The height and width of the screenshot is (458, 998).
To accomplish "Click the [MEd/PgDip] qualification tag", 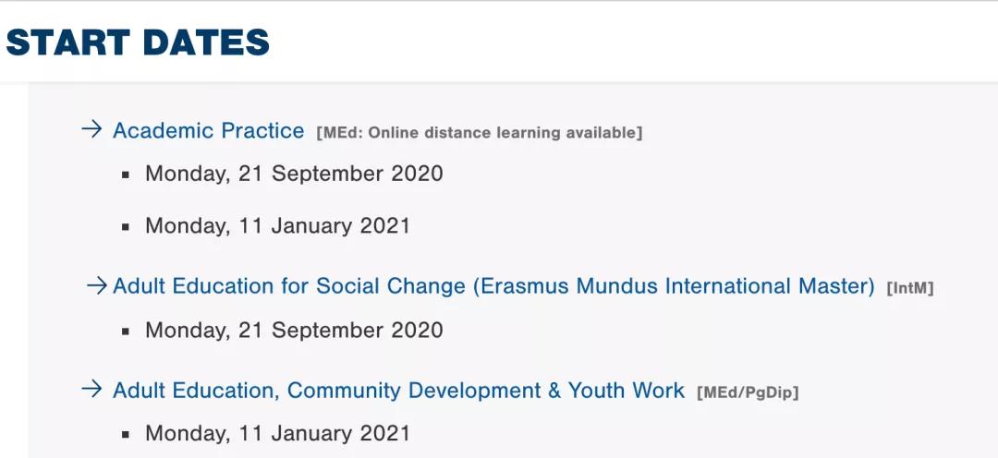I will [x=748, y=392].
